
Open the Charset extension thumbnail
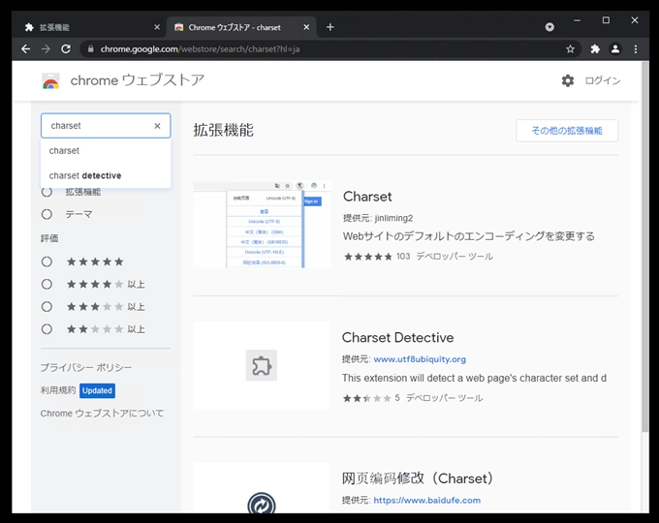tap(262, 225)
